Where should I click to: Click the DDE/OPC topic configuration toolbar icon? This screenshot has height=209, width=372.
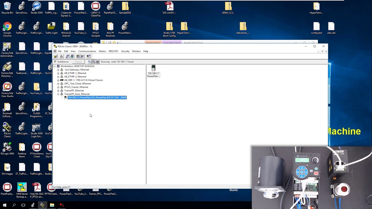tap(78, 56)
